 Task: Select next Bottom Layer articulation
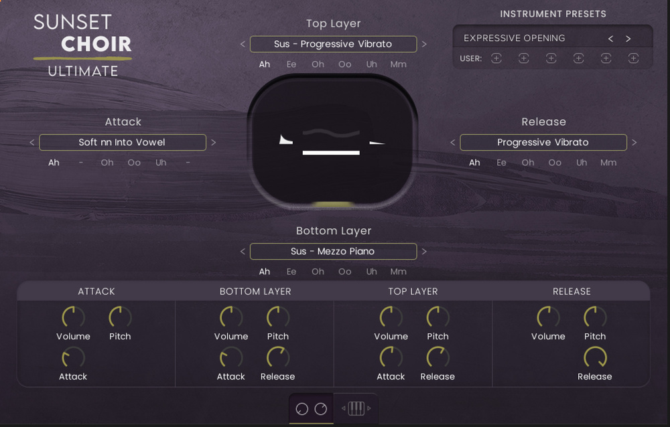pos(424,252)
